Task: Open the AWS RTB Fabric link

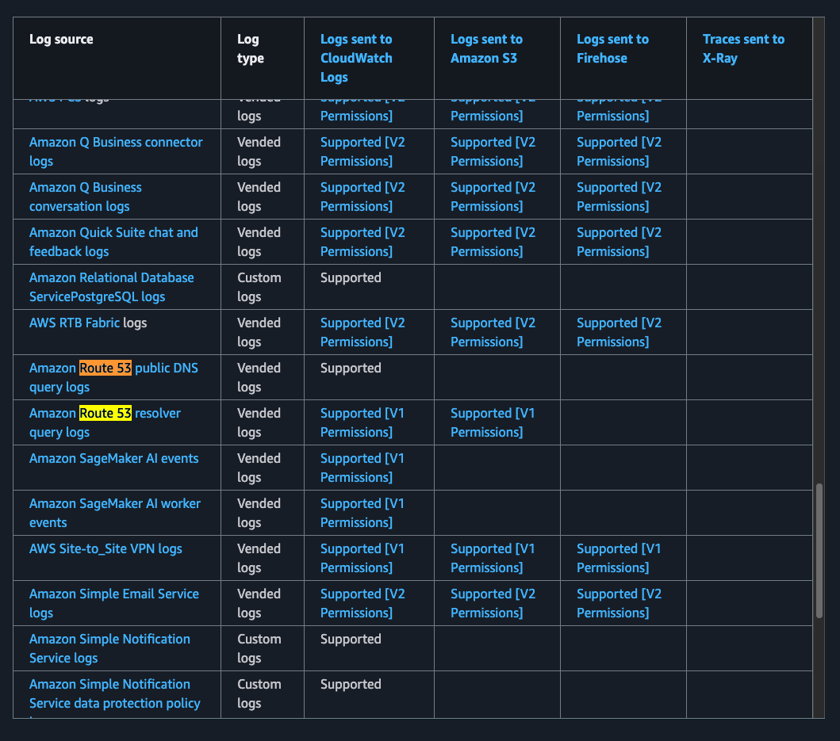Action: [75, 323]
